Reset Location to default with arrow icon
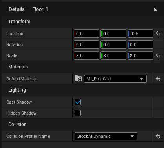Viewport: 164px width, 148px height. 158,33
